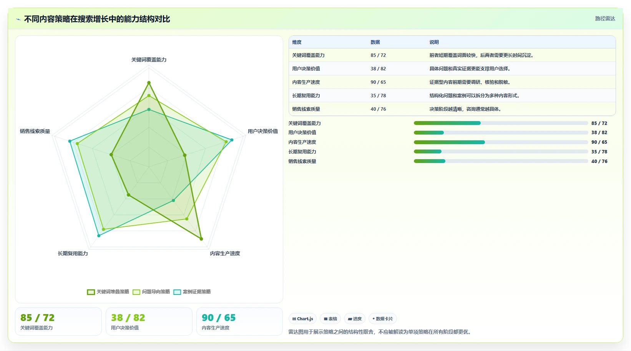Click the 90 / 65 value in the table
Image resolution: width=631 pixels, height=351 pixels.
click(x=378, y=82)
